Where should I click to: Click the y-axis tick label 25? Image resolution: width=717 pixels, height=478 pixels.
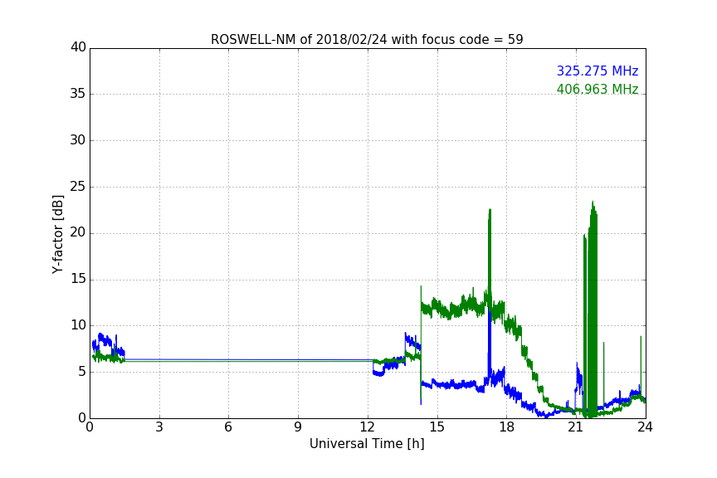pyautogui.click(x=78, y=186)
